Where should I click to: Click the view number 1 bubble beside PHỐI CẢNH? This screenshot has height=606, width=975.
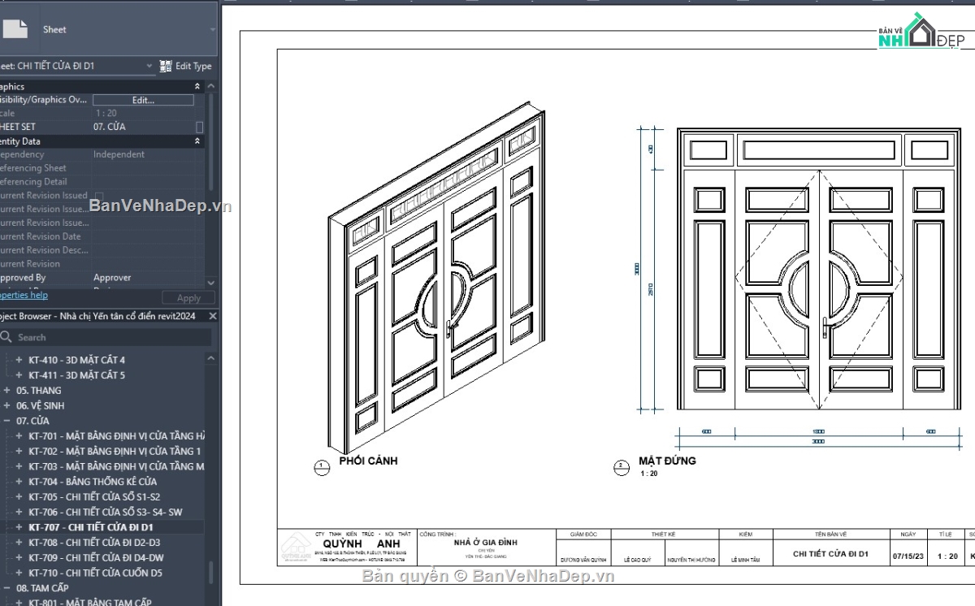click(321, 467)
